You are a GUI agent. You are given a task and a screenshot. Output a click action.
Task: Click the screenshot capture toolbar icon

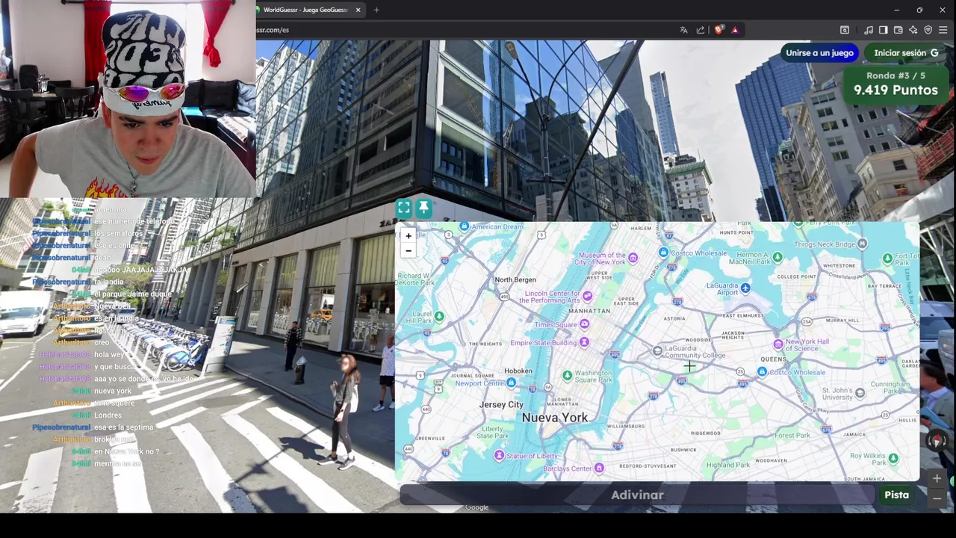[845, 30]
